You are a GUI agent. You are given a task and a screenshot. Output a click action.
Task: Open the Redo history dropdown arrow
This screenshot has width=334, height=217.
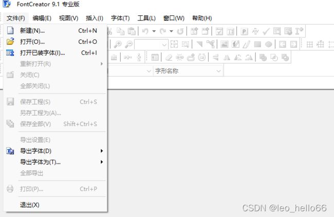(171, 31)
